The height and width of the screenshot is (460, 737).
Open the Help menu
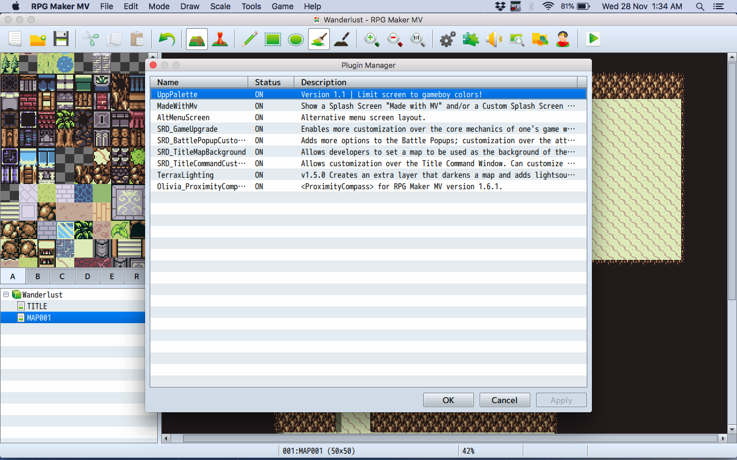pyautogui.click(x=312, y=6)
